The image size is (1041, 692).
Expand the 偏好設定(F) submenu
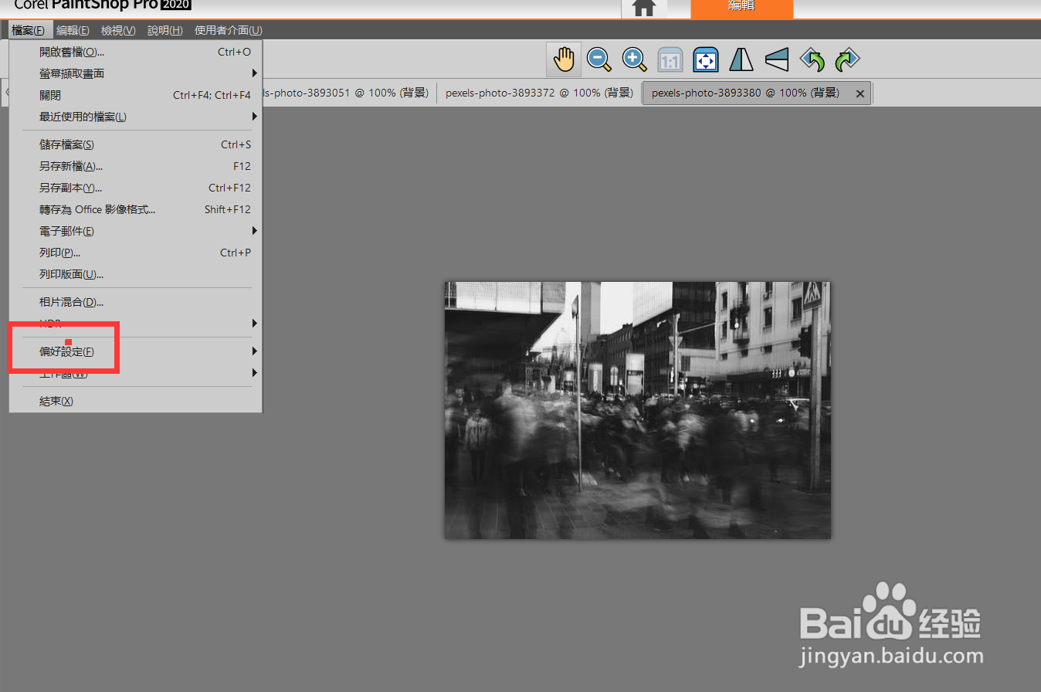coord(136,351)
